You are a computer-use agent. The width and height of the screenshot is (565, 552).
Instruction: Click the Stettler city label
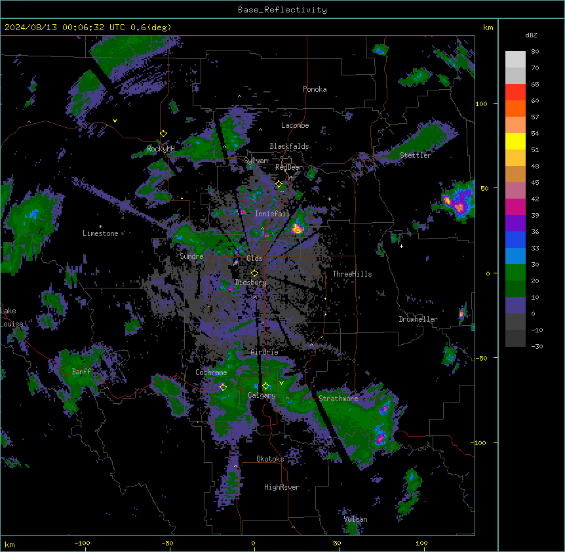point(415,155)
